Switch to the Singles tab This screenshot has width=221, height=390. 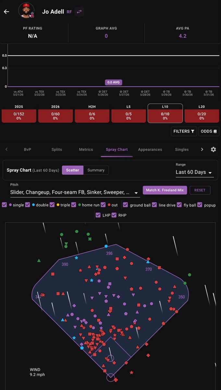coord(182,149)
